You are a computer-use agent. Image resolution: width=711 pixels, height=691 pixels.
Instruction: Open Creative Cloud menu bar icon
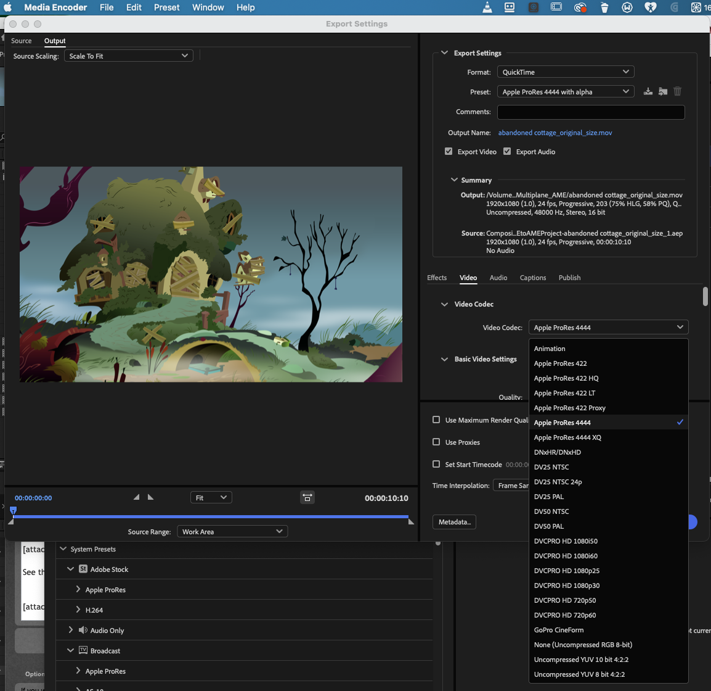tap(580, 7)
